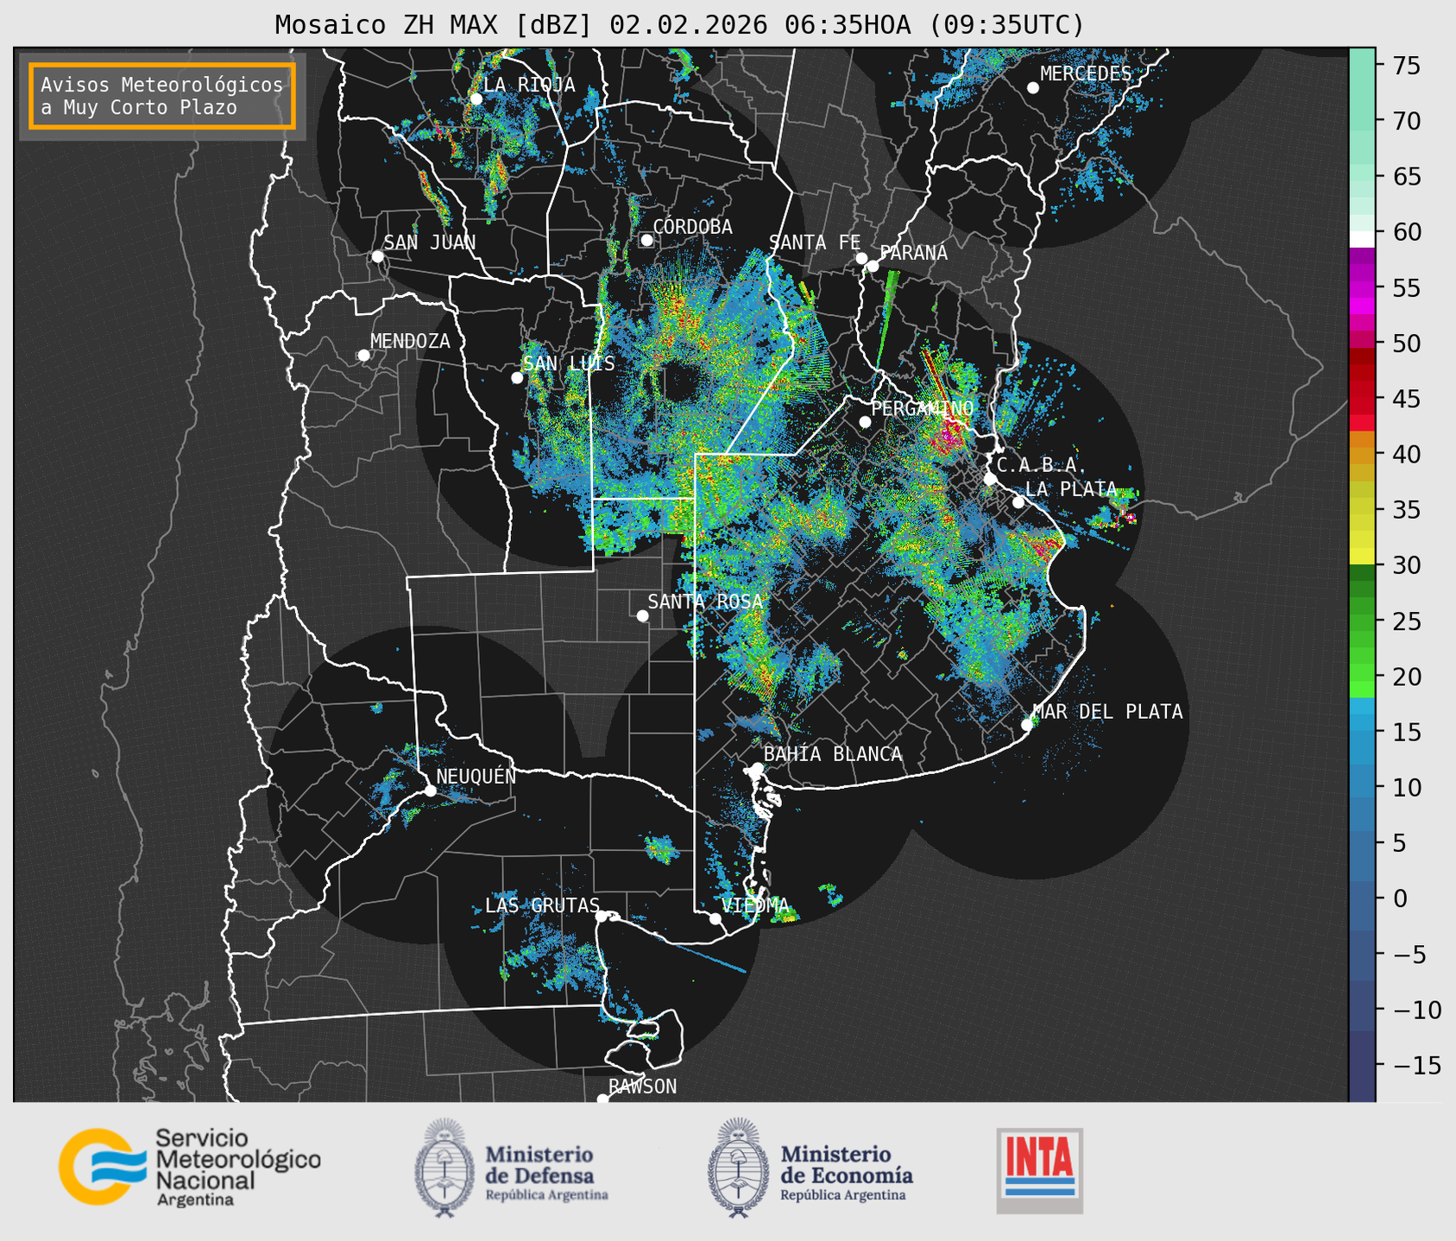This screenshot has height=1241, width=1456.
Task: Click the NEUQUÉN label text
Action: click(476, 776)
